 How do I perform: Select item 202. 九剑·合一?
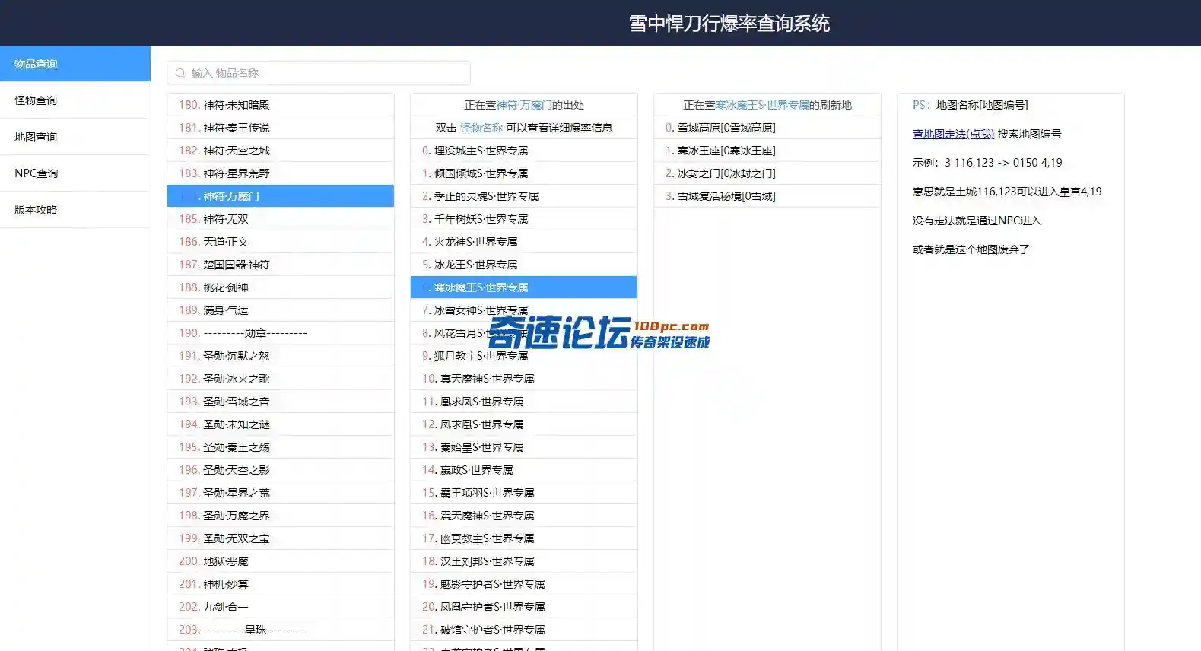coord(281,607)
